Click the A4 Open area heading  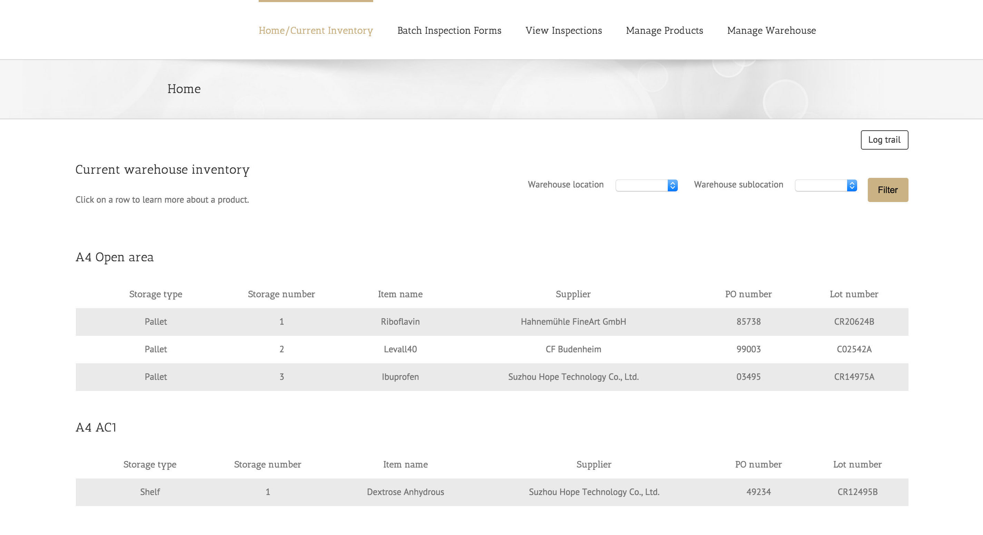tap(115, 258)
